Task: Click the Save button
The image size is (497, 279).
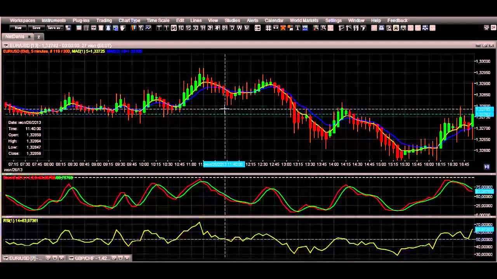Action: [x=36, y=28]
